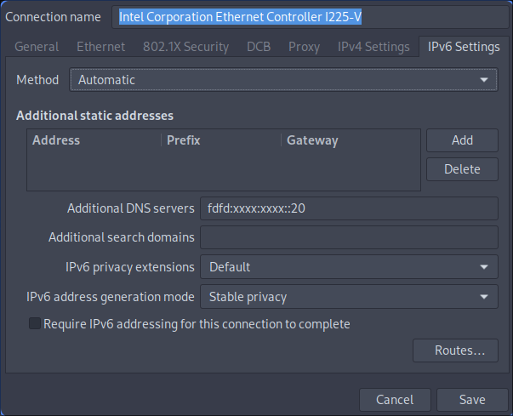The height and width of the screenshot is (416, 513).
Task: Expand the IPv6 privacy extensions dropdown
Action: pyautogui.click(x=349, y=267)
